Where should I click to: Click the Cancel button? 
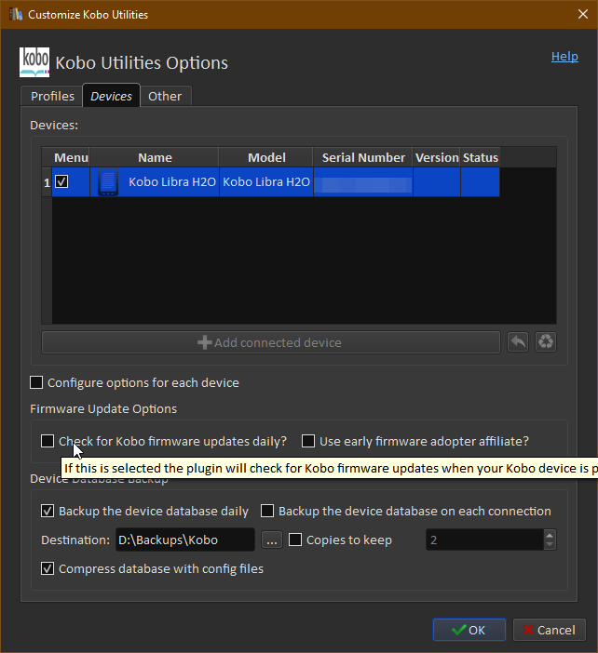click(x=550, y=630)
